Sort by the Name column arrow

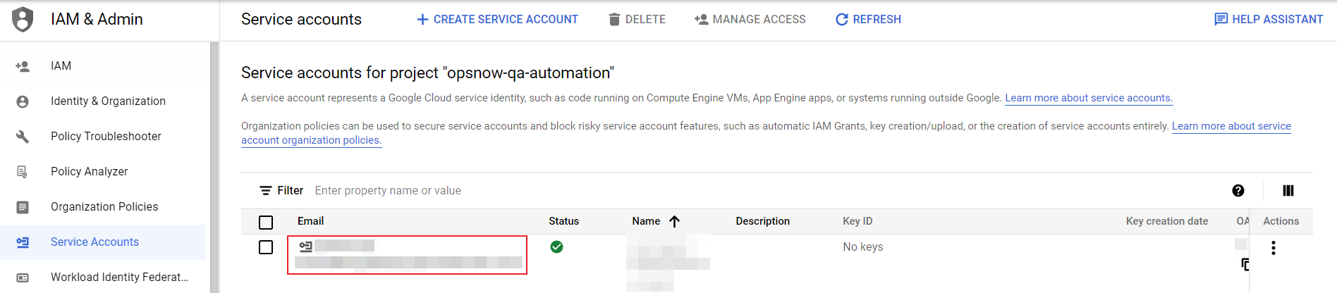674,221
